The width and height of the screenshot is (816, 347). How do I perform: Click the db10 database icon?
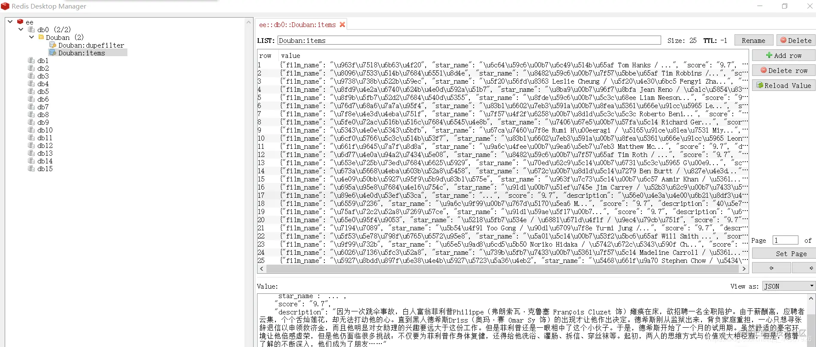coord(31,130)
